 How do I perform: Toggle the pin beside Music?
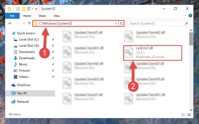[x=53, y=64]
